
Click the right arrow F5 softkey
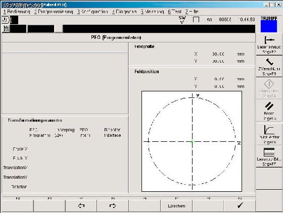[113, 205]
